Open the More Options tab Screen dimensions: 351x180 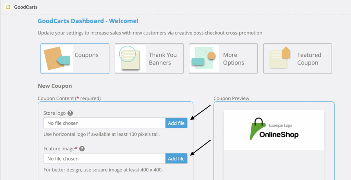tap(223, 59)
